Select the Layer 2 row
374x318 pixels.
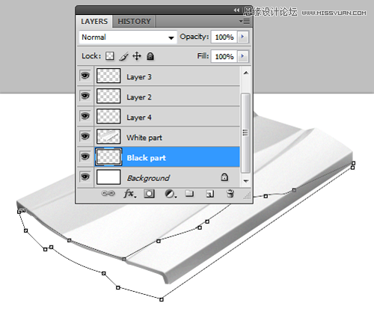[x=159, y=96]
